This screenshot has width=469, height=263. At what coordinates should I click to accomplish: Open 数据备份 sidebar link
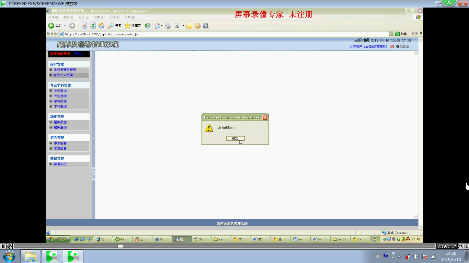60,164
